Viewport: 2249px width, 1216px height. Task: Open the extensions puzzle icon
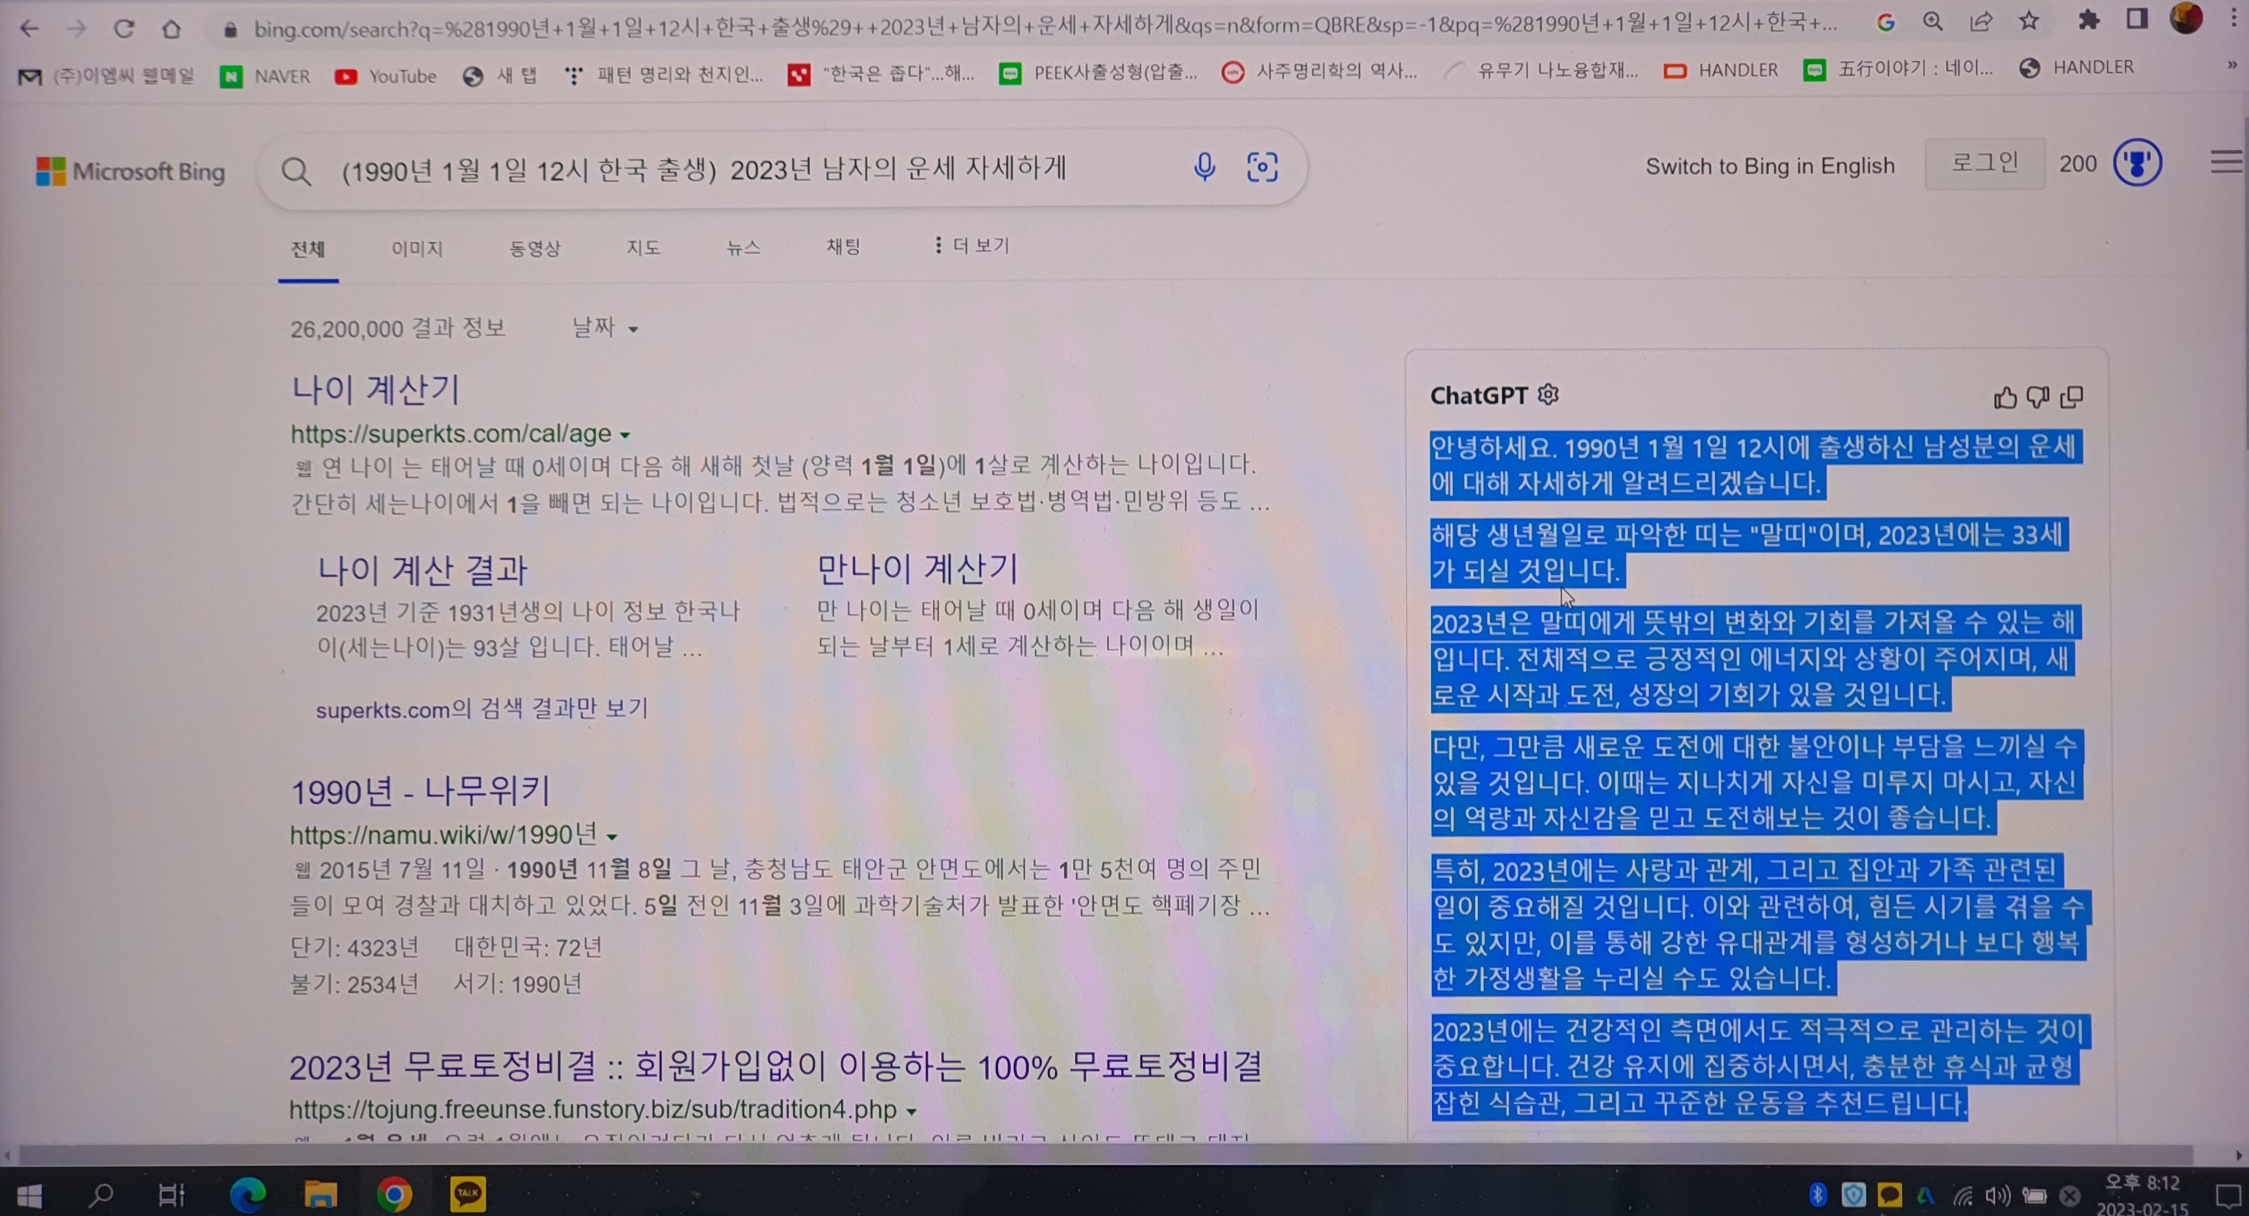[2088, 19]
